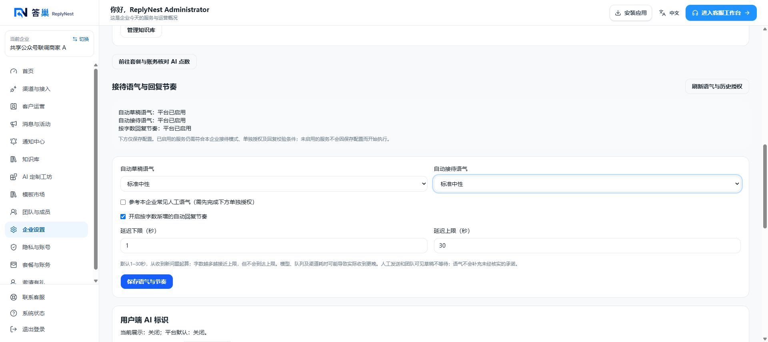768x342 pixels.
Task: Click the 客户运营 contact icon
Action: tap(14, 106)
